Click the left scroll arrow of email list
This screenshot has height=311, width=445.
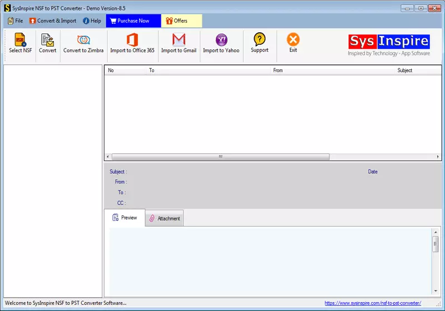(108, 157)
